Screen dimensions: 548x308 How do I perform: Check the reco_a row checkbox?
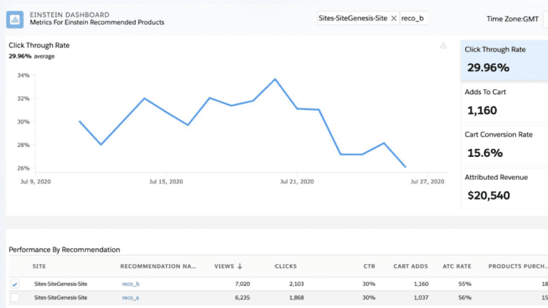15,298
